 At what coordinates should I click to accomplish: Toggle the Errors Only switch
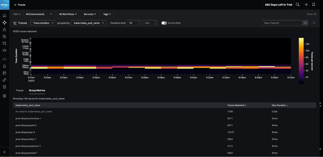(x=164, y=23)
